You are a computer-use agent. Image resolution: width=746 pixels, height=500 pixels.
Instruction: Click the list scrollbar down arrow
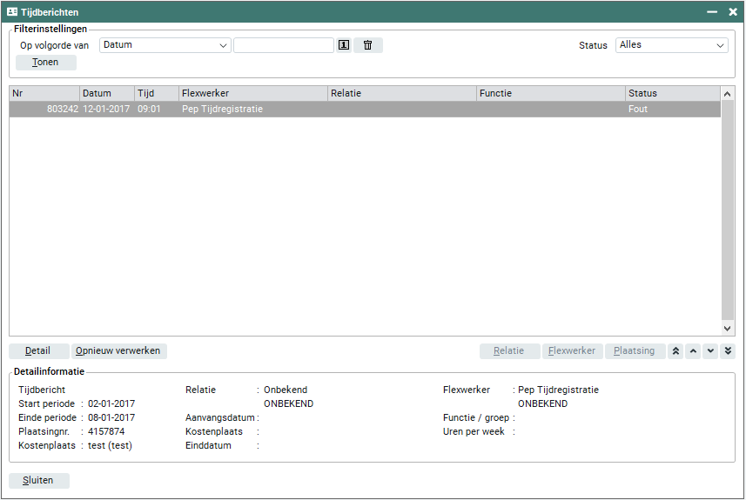click(728, 328)
